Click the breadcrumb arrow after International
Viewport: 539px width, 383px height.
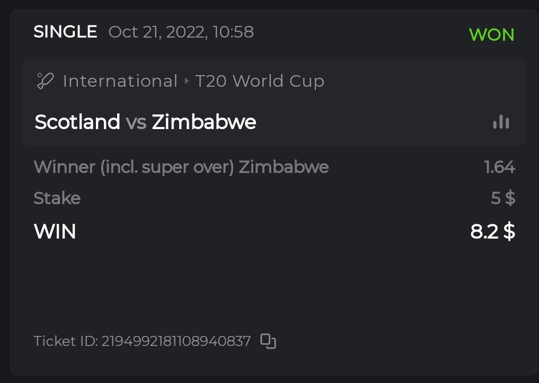click(187, 81)
